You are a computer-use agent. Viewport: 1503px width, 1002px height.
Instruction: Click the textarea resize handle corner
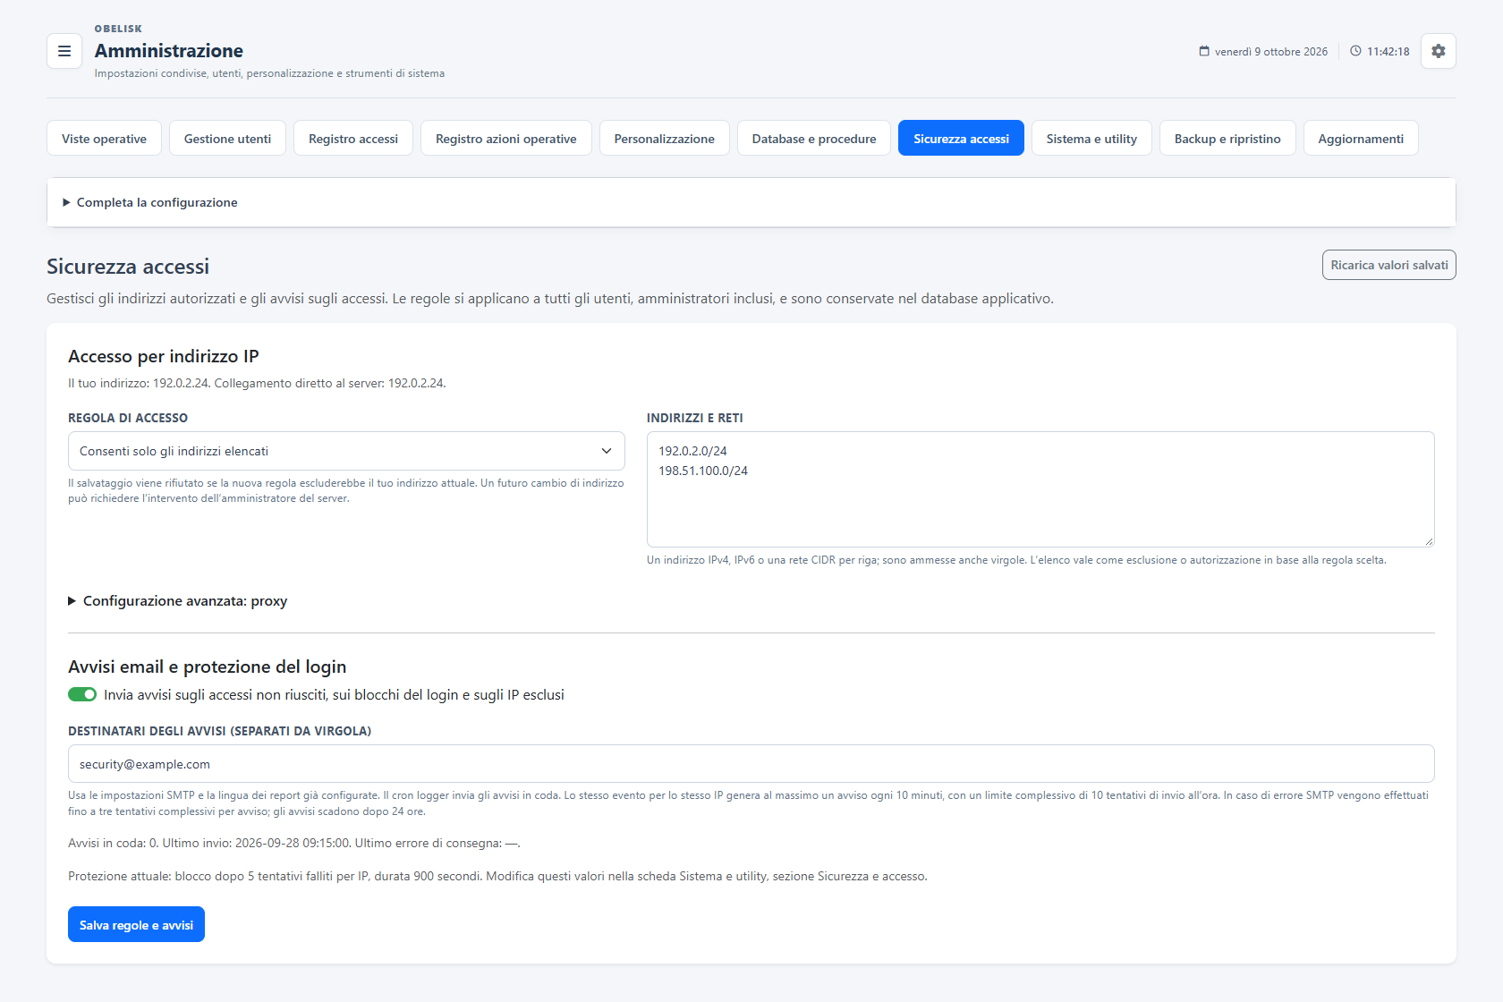pyautogui.click(x=1429, y=541)
